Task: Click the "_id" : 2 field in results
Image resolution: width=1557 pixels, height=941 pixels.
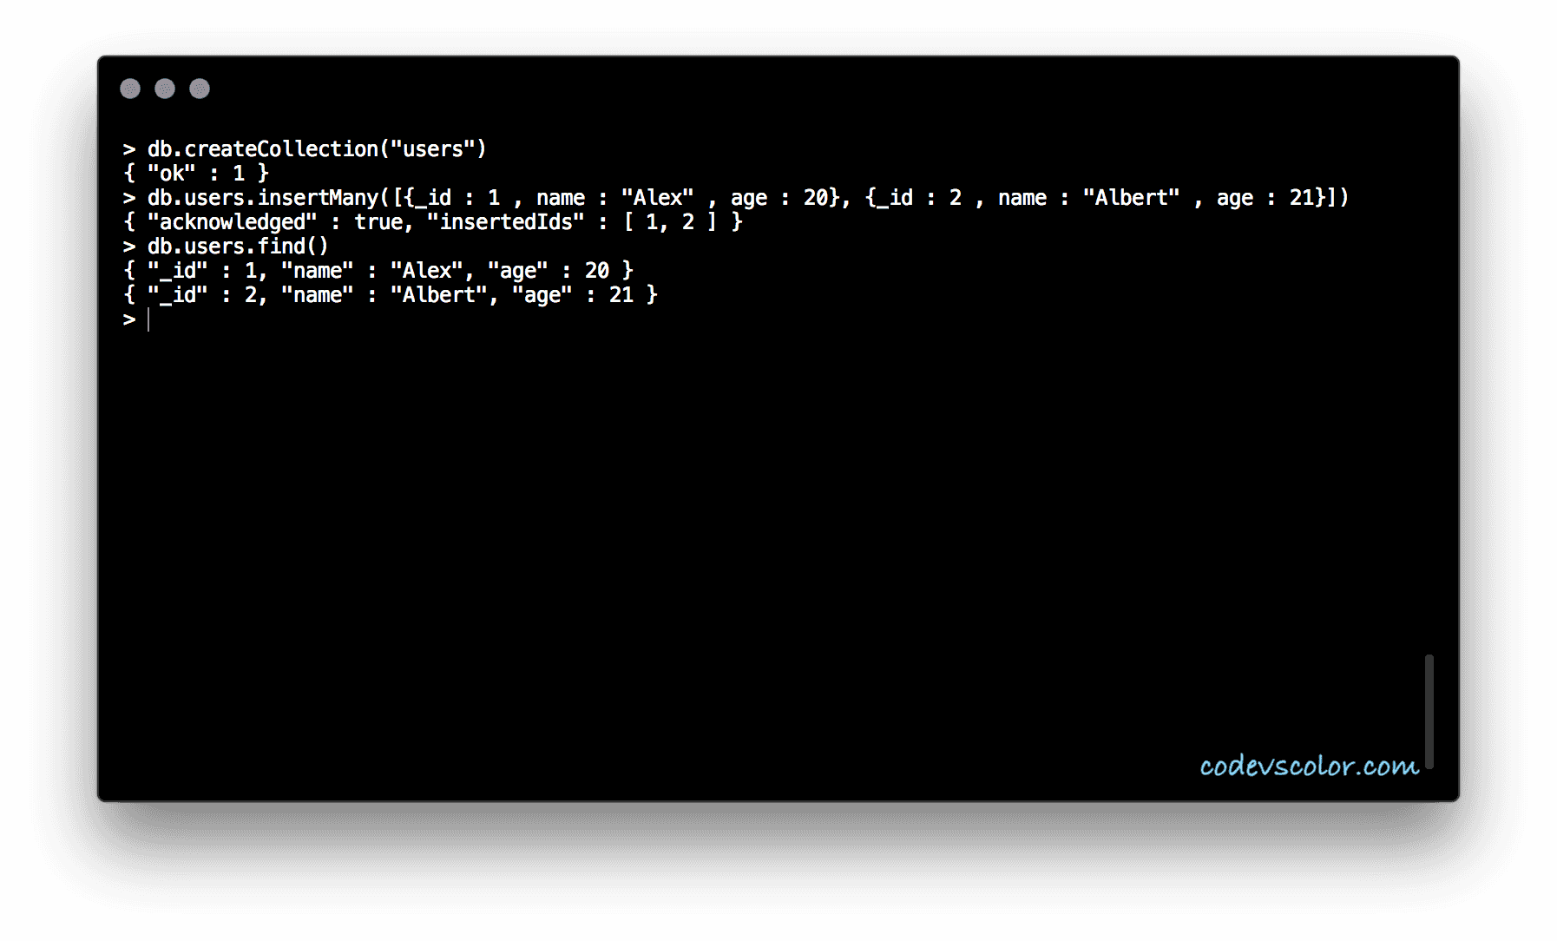Action: click(x=201, y=295)
